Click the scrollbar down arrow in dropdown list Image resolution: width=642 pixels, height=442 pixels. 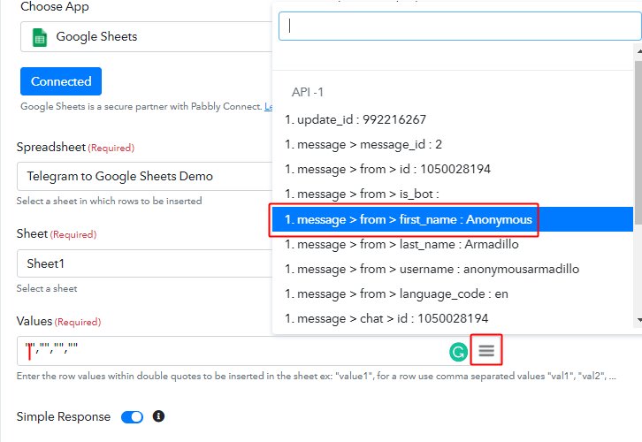[639, 320]
